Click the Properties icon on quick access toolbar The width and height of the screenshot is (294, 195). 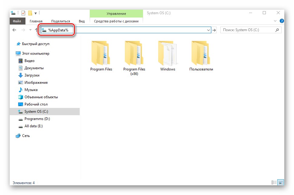click(x=23, y=13)
